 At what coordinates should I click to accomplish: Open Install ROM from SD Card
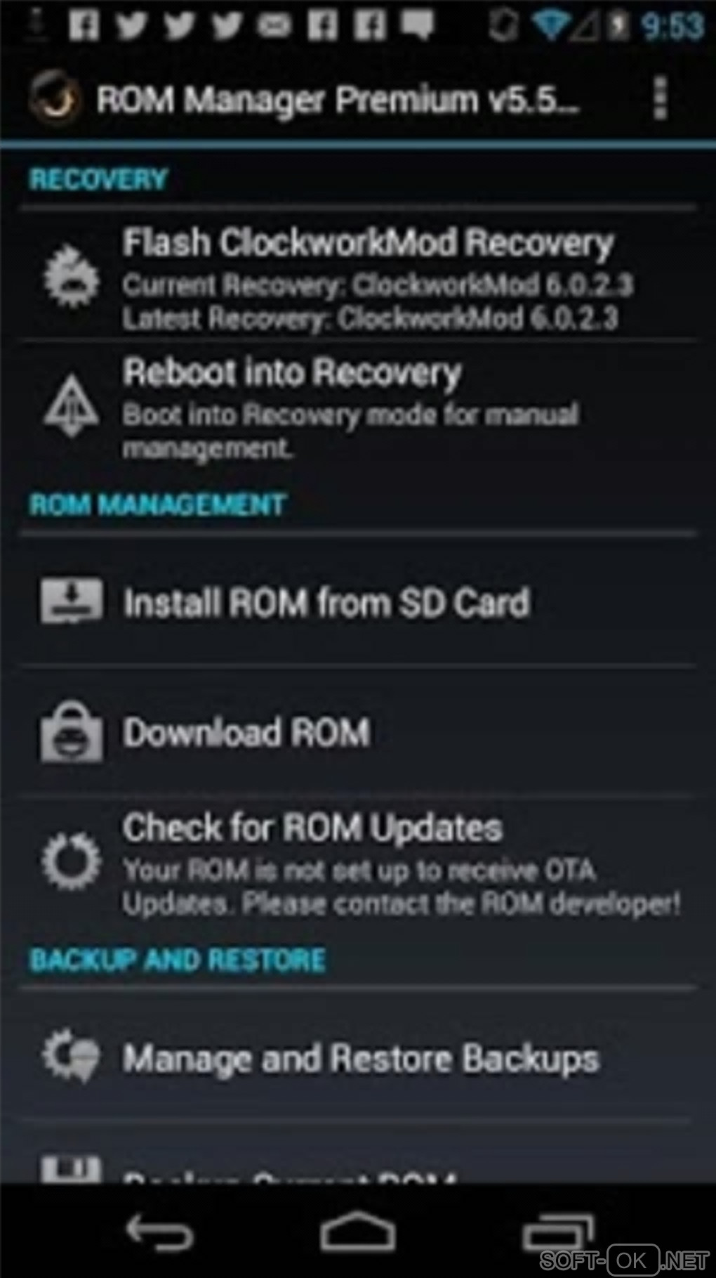[358, 601]
